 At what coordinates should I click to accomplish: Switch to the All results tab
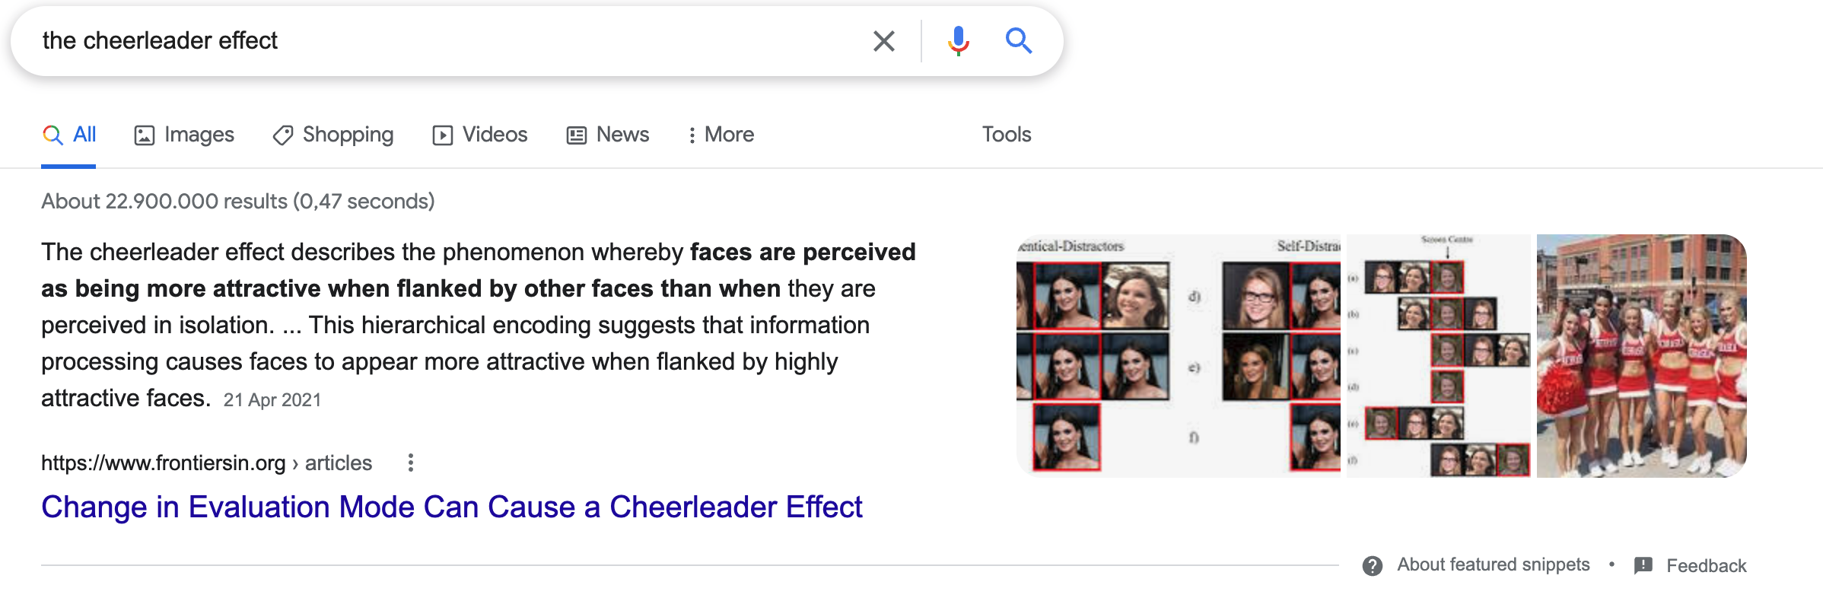coord(69,135)
